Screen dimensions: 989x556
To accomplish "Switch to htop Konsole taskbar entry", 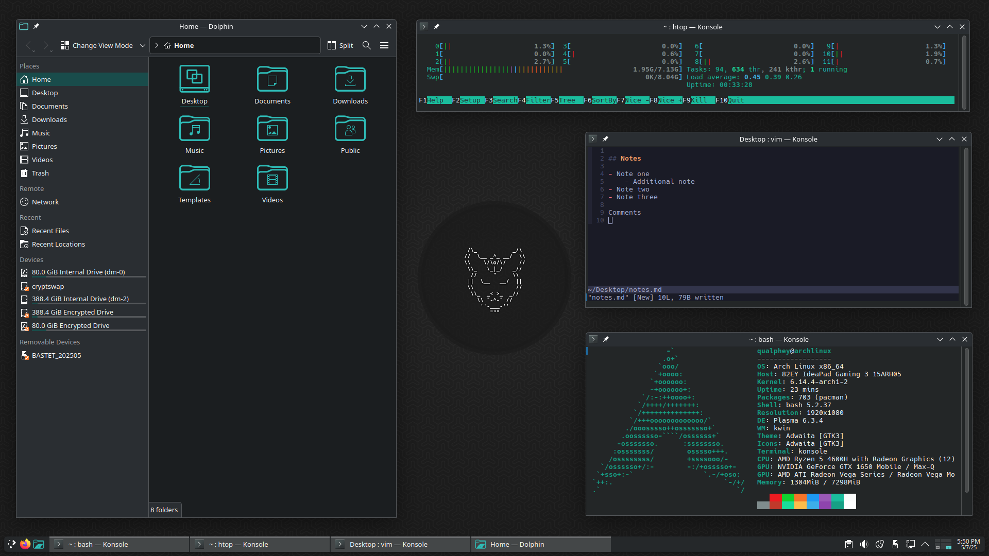I will 260,544.
